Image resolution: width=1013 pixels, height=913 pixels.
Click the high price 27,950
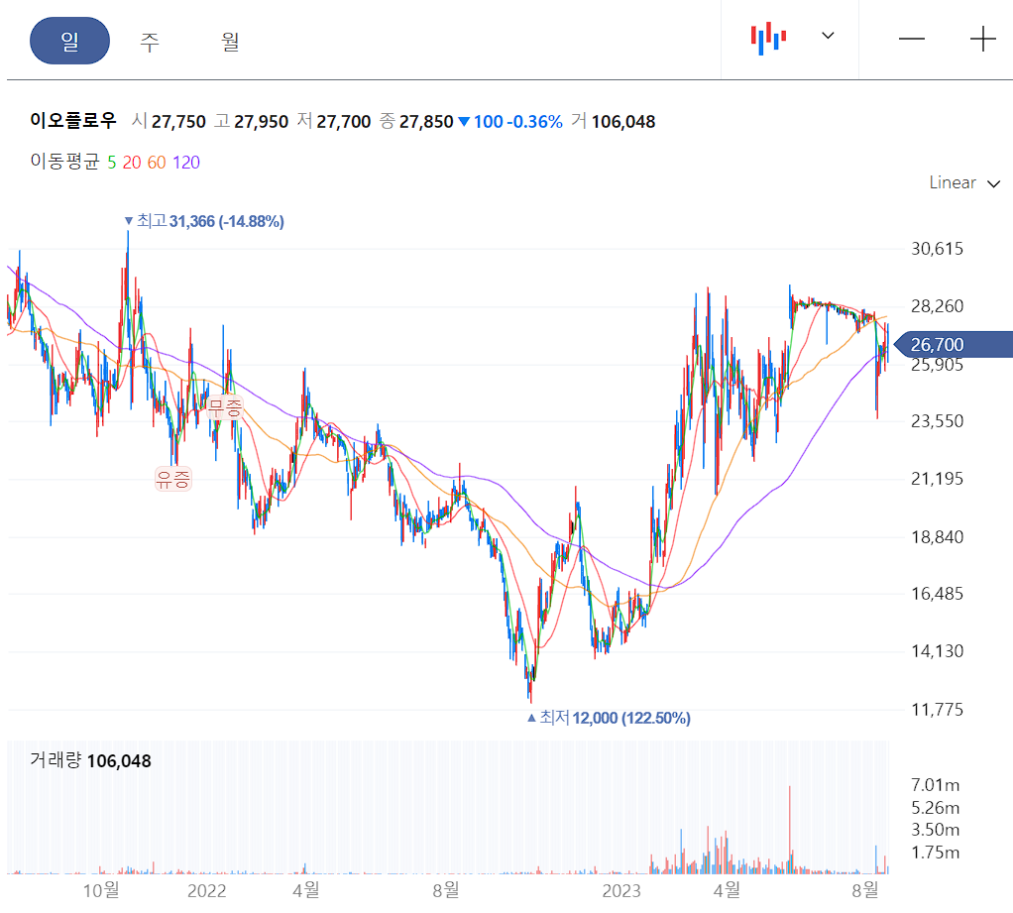[x=261, y=122]
